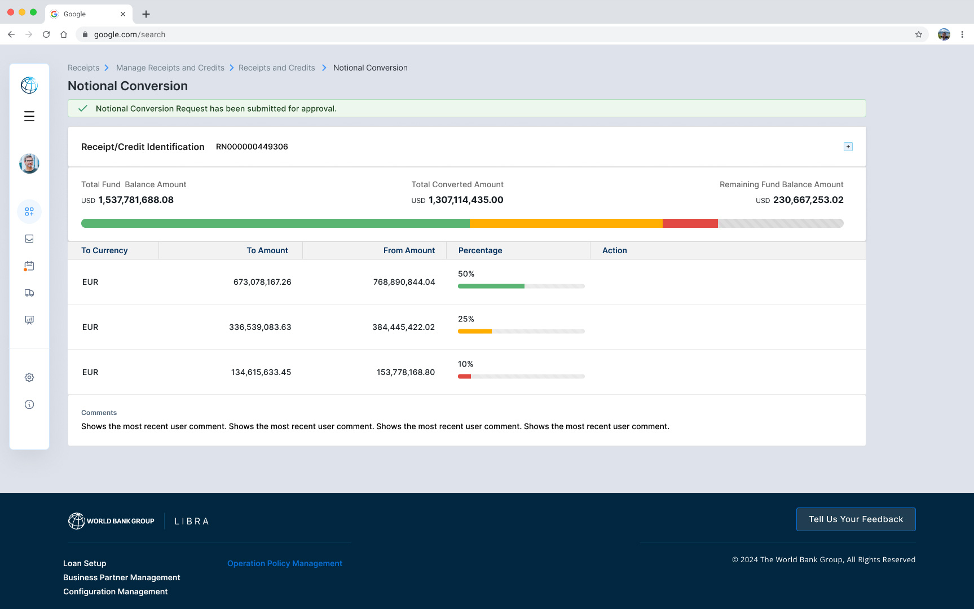Open the delivery truck icon in sidebar
Viewport: 974px width, 609px height.
[x=29, y=293]
